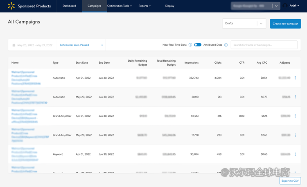Click info icon next to Attributed Data
The height and width of the screenshot is (187, 307).
click(x=226, y=45)
